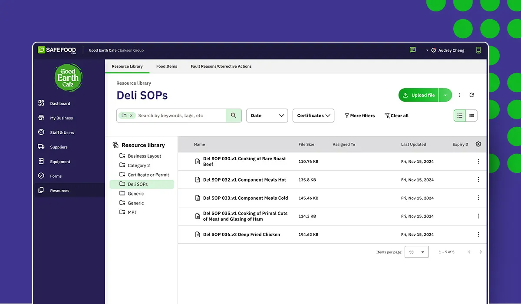Expand the Upload file dropdown arrow
The height and width of the screenshot is (304, 521).
pos(445,95)
